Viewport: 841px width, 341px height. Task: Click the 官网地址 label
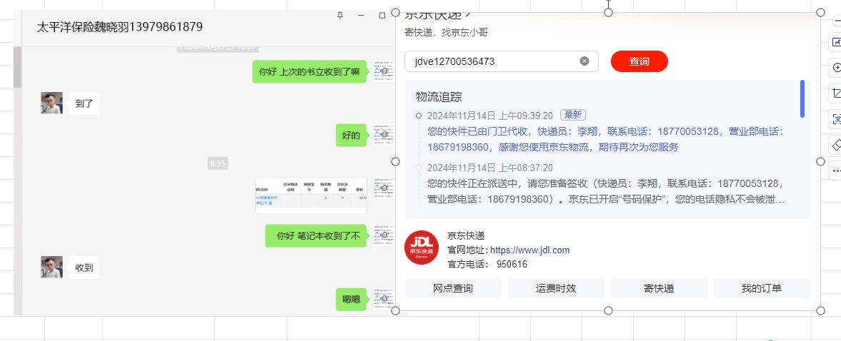[x=467, y=250]
